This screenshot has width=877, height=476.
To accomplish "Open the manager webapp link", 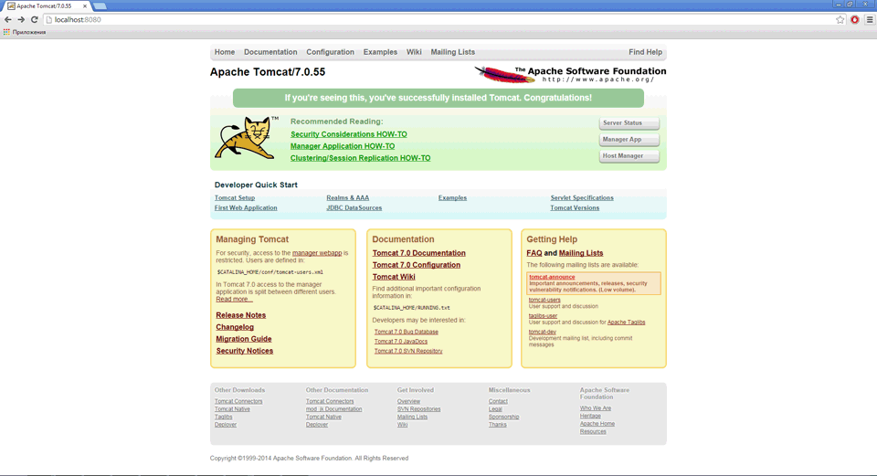I will point(317,253).
